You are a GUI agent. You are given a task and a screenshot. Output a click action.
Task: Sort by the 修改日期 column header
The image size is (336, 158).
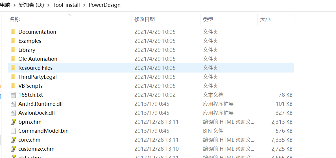pos(145,19)
